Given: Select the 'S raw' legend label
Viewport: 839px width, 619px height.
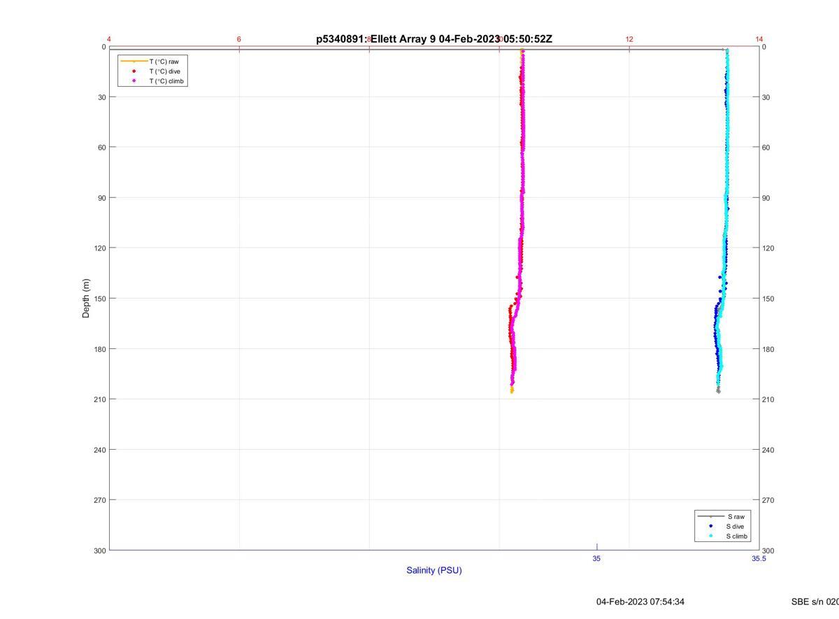Looking at the screenshot, I should coord(736,516).
